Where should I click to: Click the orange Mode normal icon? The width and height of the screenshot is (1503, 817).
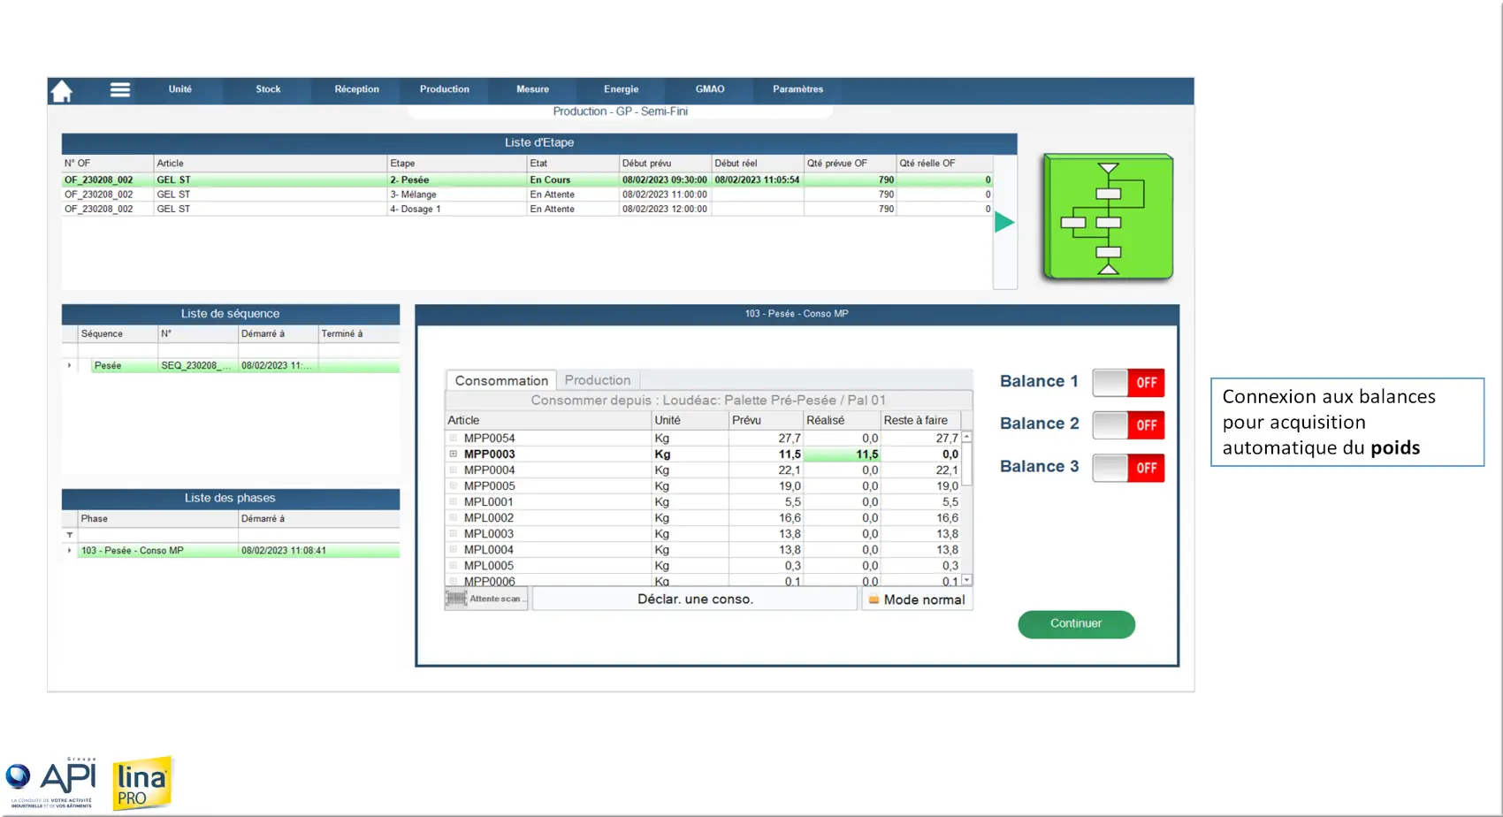(x=874, y=599)
